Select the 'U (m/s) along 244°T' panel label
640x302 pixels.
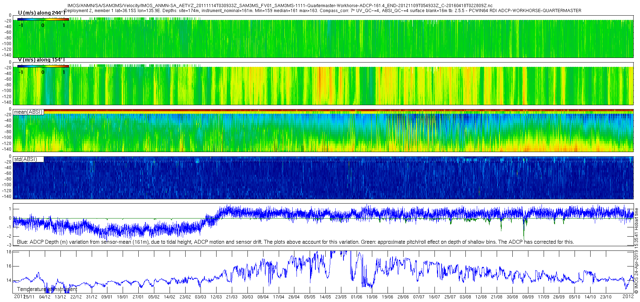pos(42,13)
